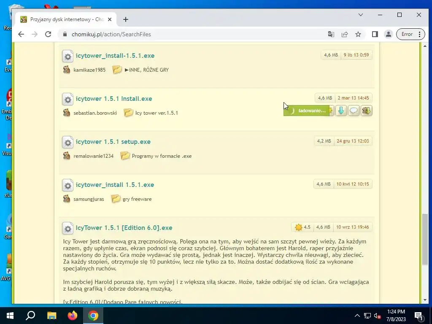Click the scrollbar up arrow
The image size is (432, 324).
425,46
